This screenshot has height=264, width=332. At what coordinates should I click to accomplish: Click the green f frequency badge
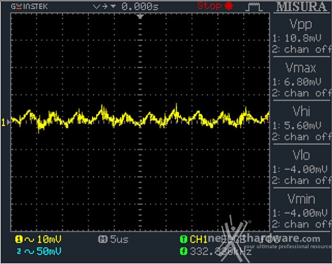coord(183,251)
